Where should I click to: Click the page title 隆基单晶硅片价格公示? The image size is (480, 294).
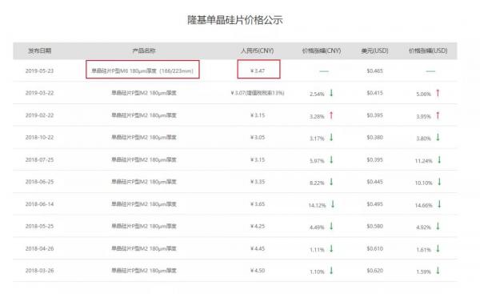click(x=235, y=20)
